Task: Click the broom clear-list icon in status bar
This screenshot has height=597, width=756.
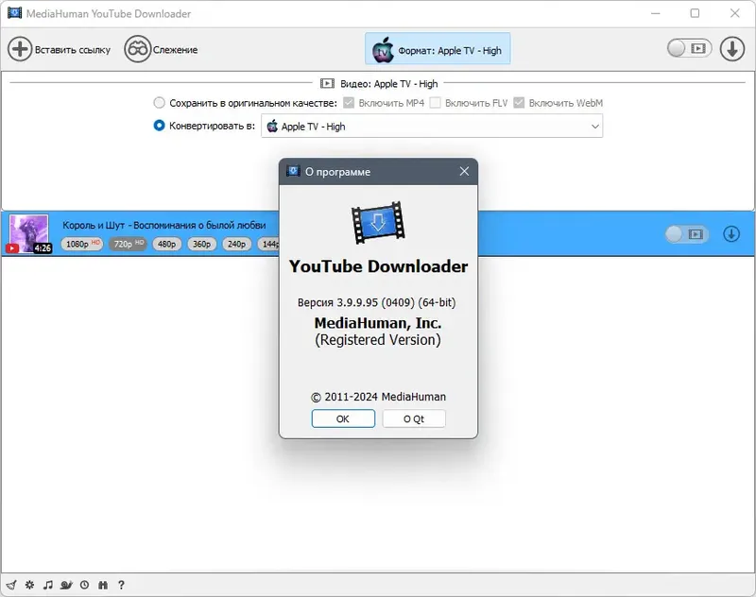Action: (x=11, y=585)
